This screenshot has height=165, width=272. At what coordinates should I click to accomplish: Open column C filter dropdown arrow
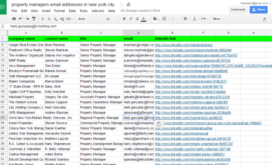click(x=120, y=32)
